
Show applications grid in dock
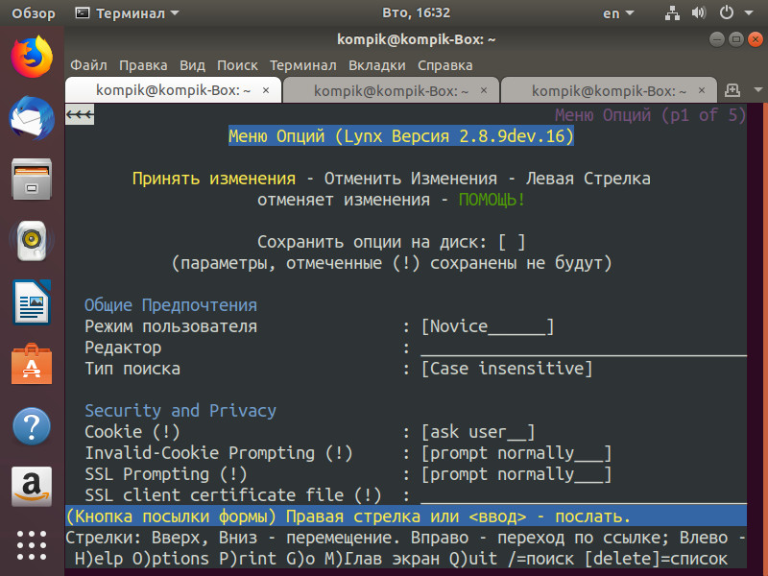[x=32, y=545]
